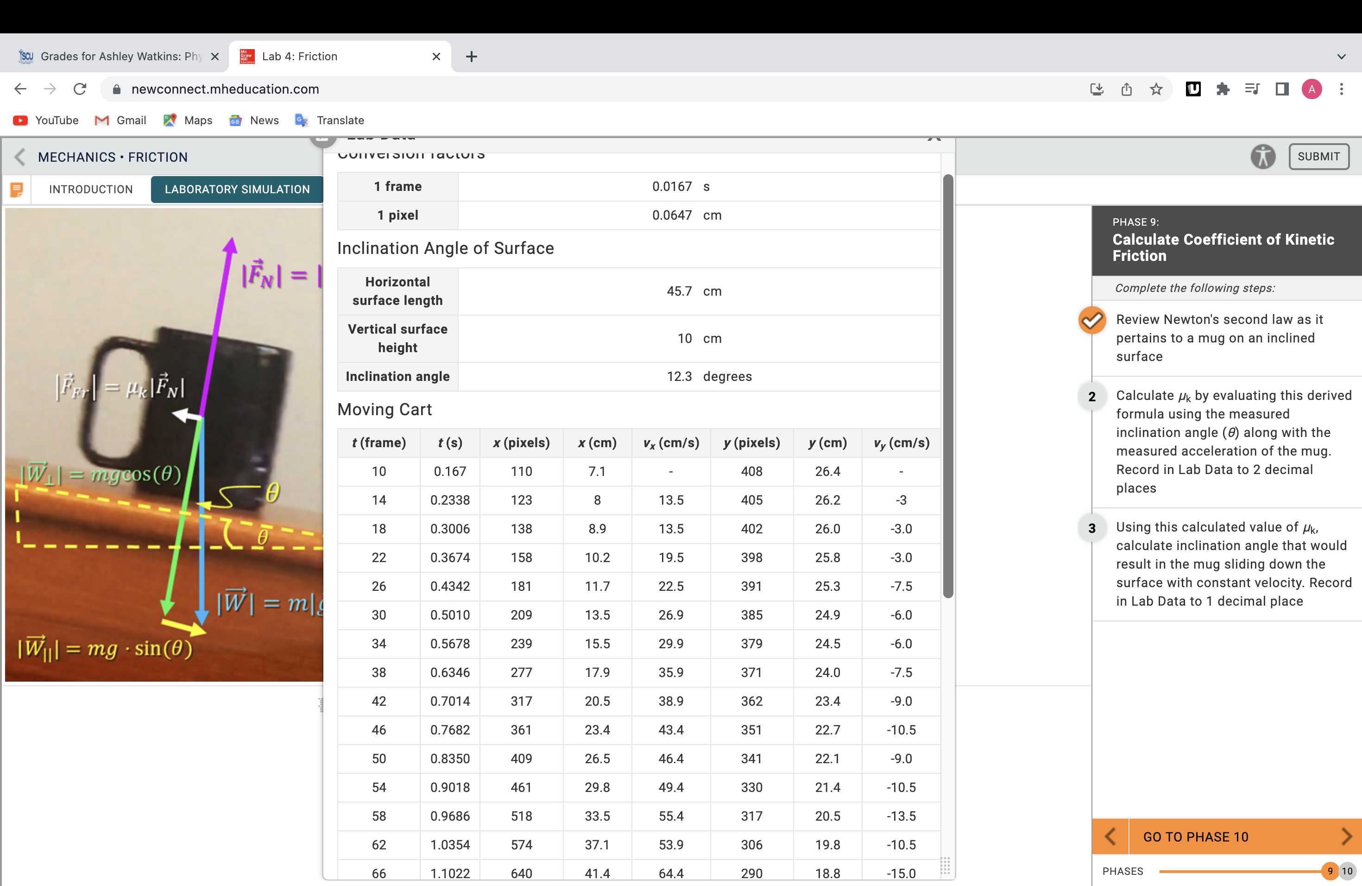Image resolution: width=1362 pixels, height=886 pixels.
Task: Open Chrome extensions puzzle icon
Action: point(1223,89)
